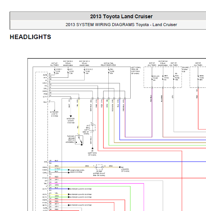Click the "2013 Toyota Land Cruiser" title
This screenshot has height=211, width=206.
point(121,16)
